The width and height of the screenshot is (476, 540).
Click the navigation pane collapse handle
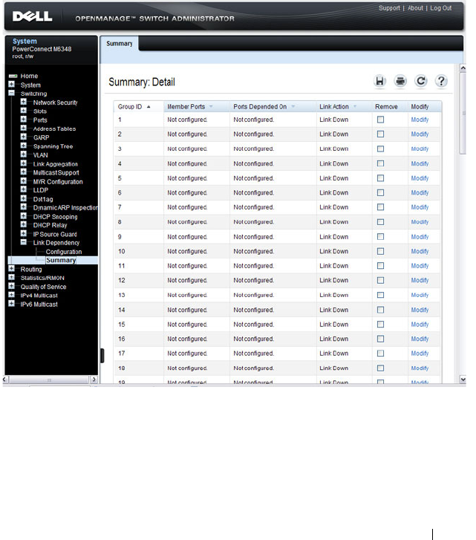(x=102, y=355)
